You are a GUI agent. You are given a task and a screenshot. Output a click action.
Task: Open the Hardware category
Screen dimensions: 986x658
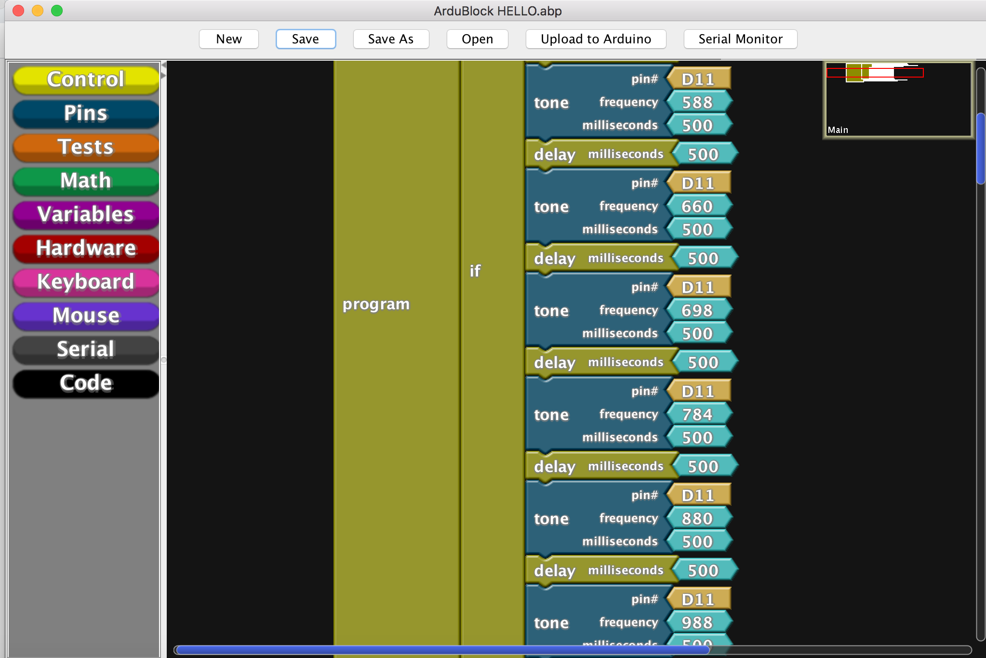(x=85, y=249)
